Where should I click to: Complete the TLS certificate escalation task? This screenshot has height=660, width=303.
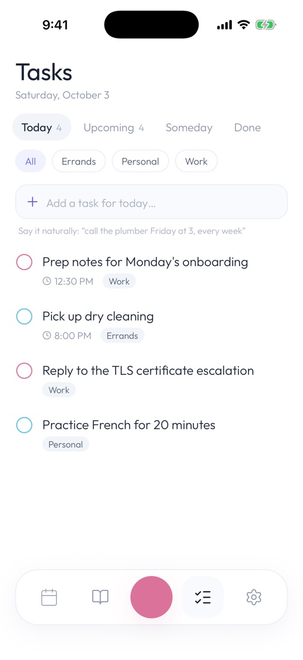point(25,370)
